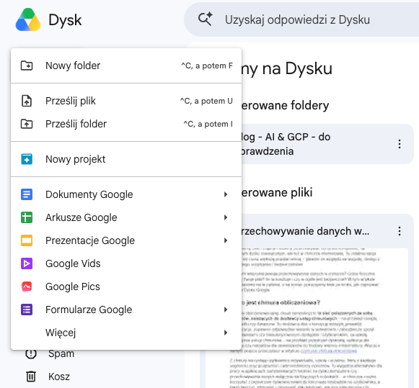Open 'Dokumenty Google' menu entry

coord(126,194)
